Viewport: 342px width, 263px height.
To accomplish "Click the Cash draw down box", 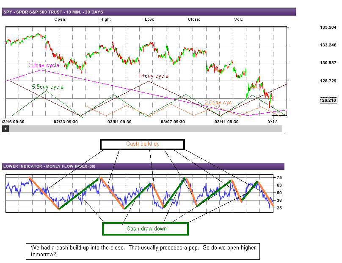I will click(x=145, y=229).
